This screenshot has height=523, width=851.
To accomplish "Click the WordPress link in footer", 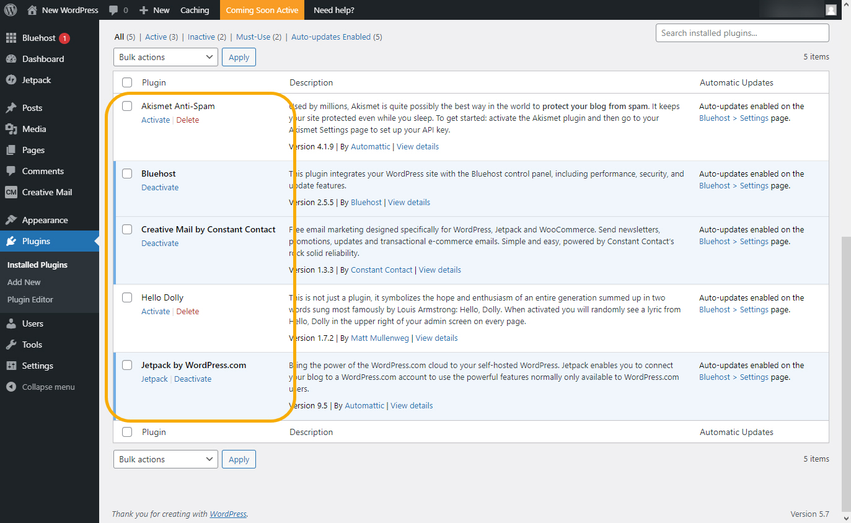I will coord(228,514).
